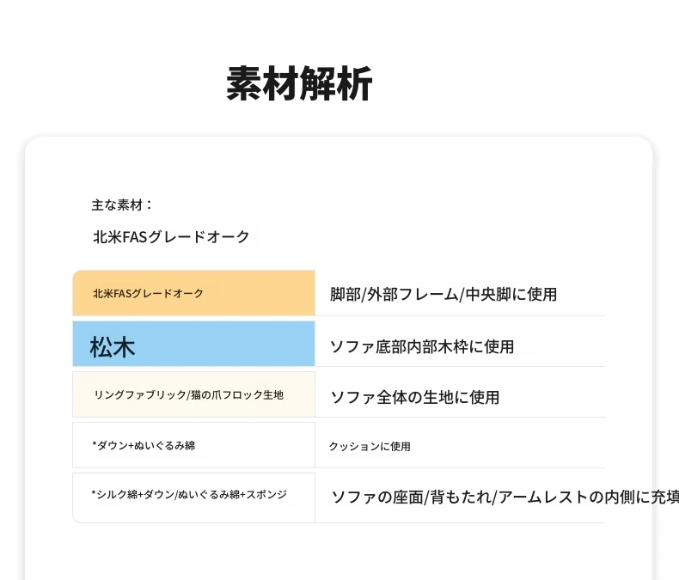Click 中央脚に使用 text in first row
This screenshot has height=580, width=679.
511,295
